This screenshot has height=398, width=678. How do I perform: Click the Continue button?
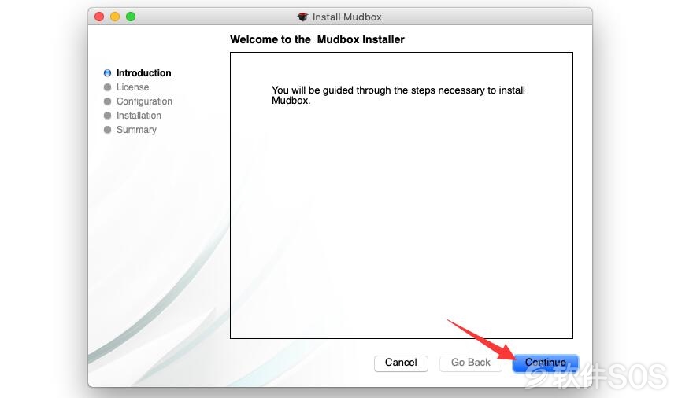pos(545,363)
